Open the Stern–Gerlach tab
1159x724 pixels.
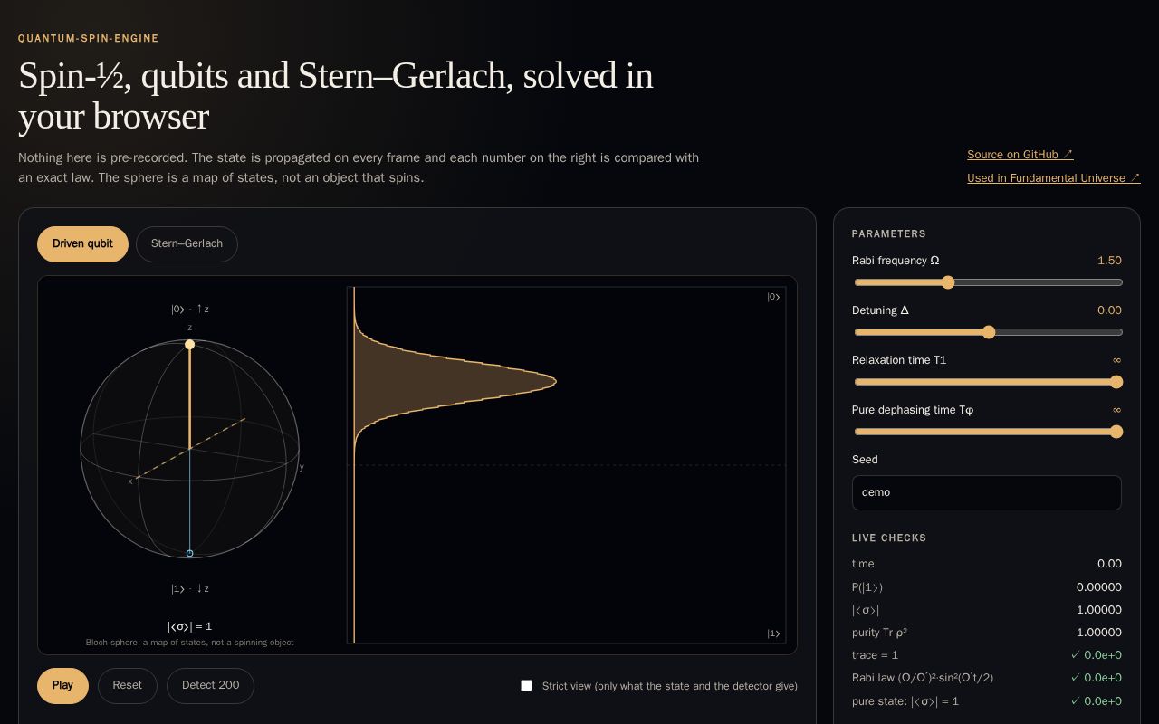(x=187, y=244)
